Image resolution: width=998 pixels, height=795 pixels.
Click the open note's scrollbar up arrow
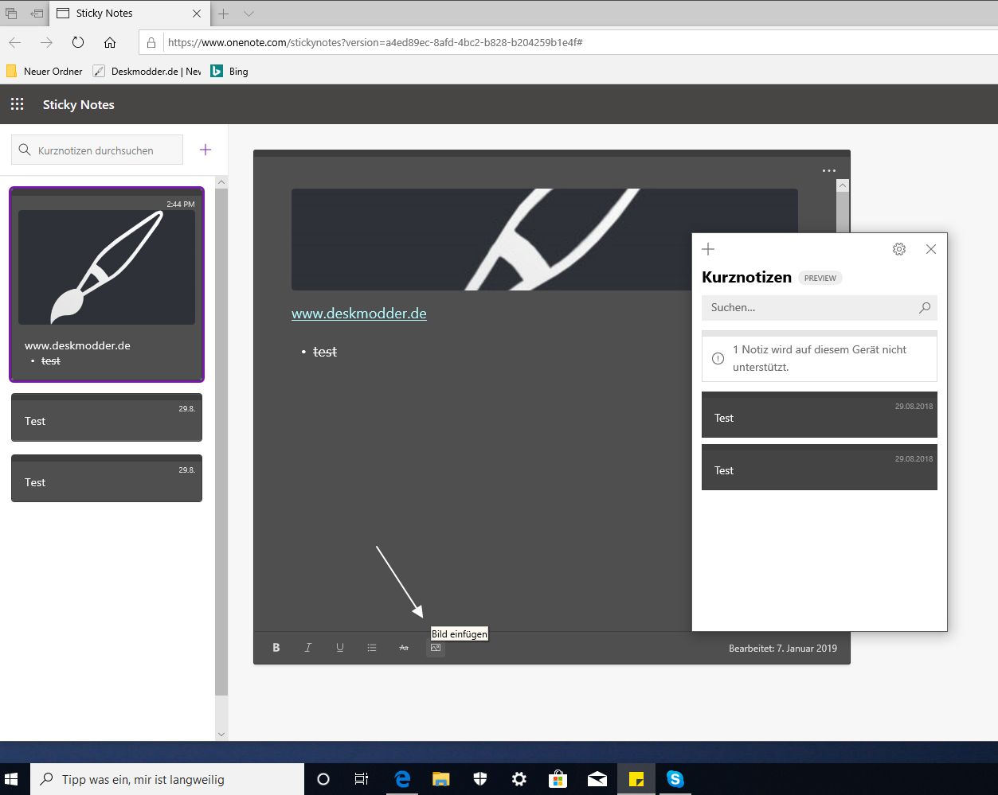coord(843,185)
